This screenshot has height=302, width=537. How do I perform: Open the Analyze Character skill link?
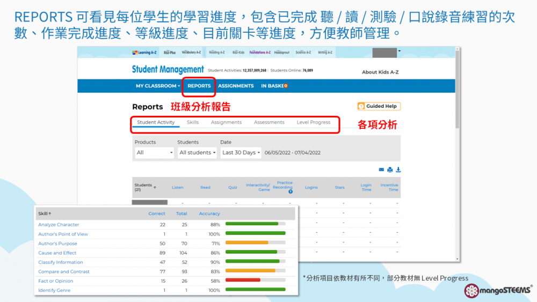pyautogui.click(x=59, y=225)
